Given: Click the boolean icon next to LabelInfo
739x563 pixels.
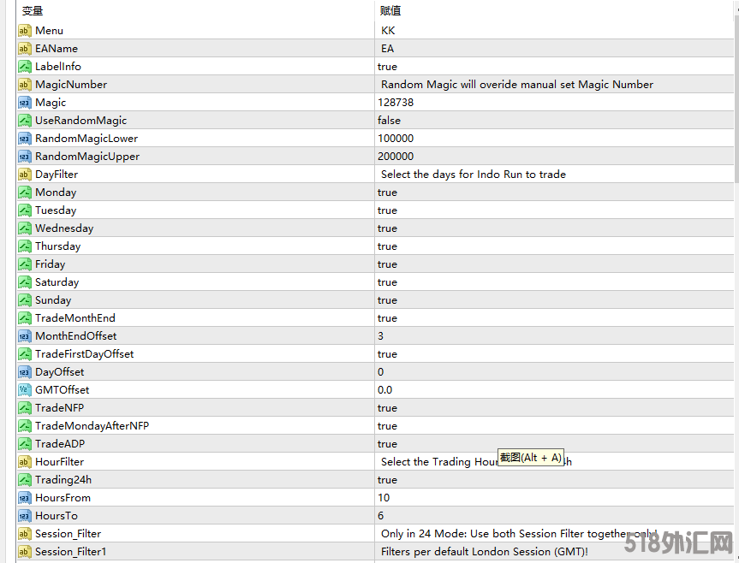Looking at the screenshot, I should [x=24, y=67].
